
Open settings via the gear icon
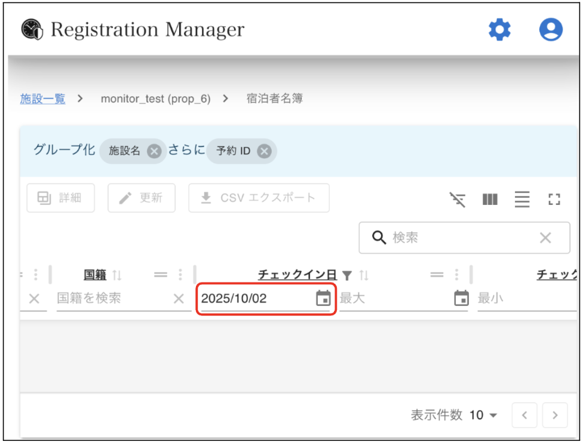click(x=499, y=30)
